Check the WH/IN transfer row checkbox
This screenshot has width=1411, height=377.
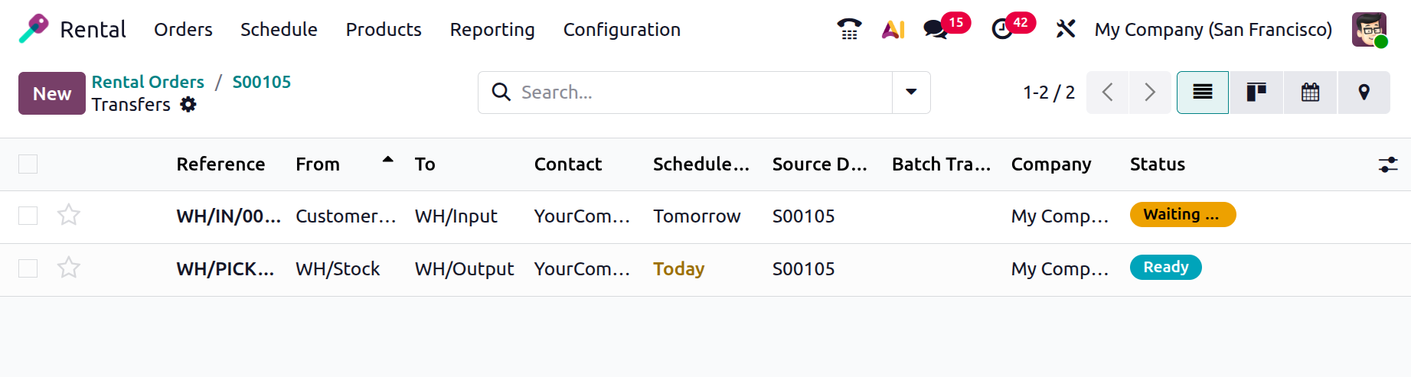28,216
